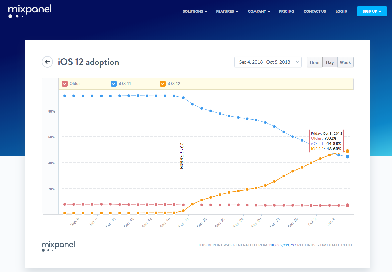This screenshot has width=392, height=272.
Task: Click the Sep. 18 x-axis label
Action: pyautogui.click(x=183, y=222)
